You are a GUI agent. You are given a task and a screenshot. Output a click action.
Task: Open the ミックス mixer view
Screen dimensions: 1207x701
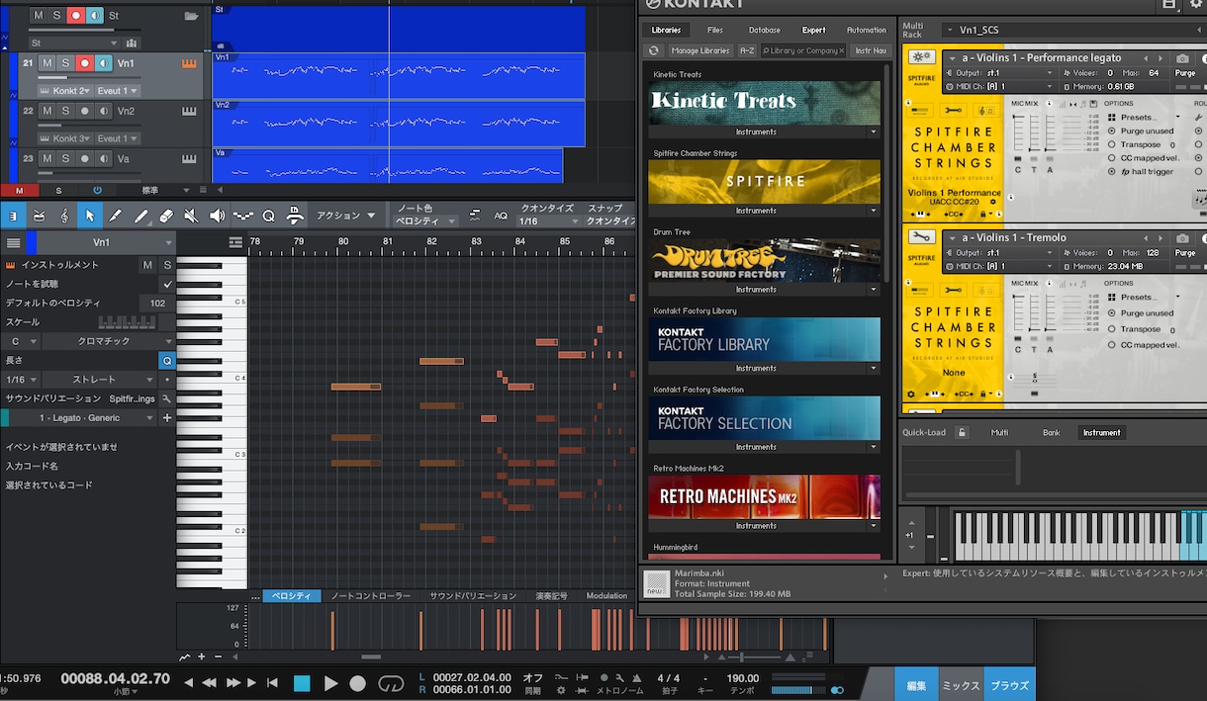(960, 684)
